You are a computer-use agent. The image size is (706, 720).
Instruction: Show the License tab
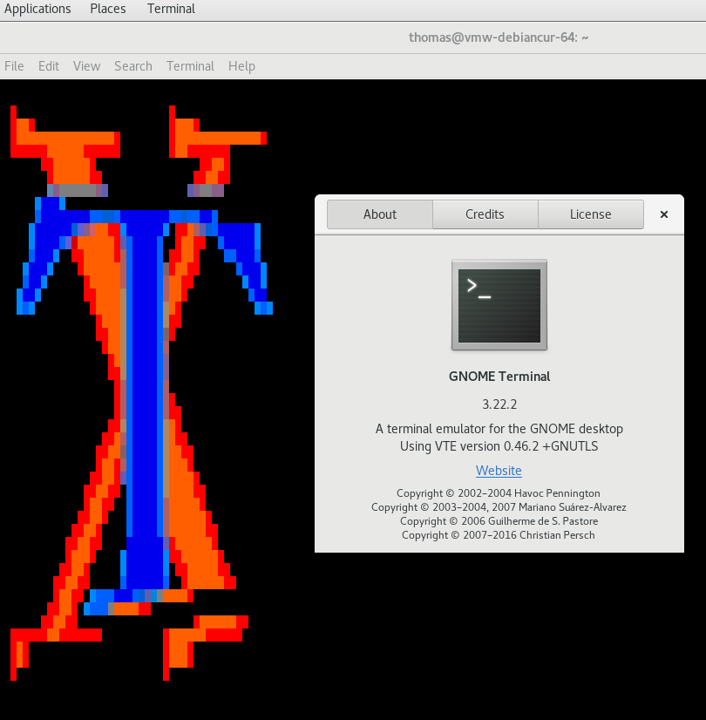pos(590,214)
